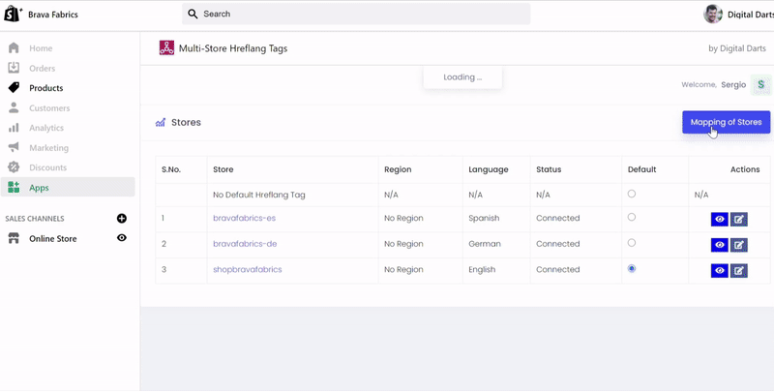774x392 pixels.
Task: Click the German language cell
Action: coord(485,243)
